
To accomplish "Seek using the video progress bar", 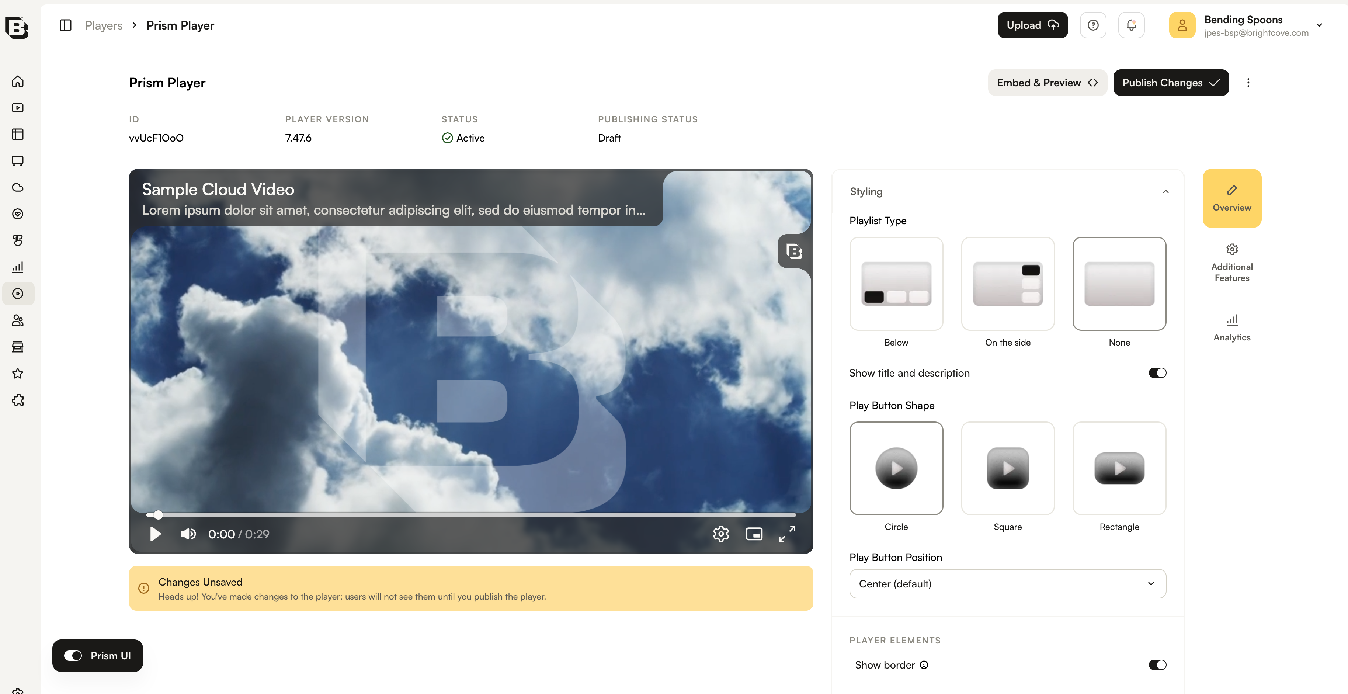I will pyautogui.click(x=471, y=515).
